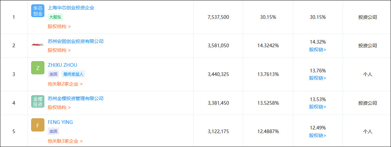The image size is (391, 147).
Task: View 股权链 for the 14.32% holding
Action: click(x=317, y=50)
